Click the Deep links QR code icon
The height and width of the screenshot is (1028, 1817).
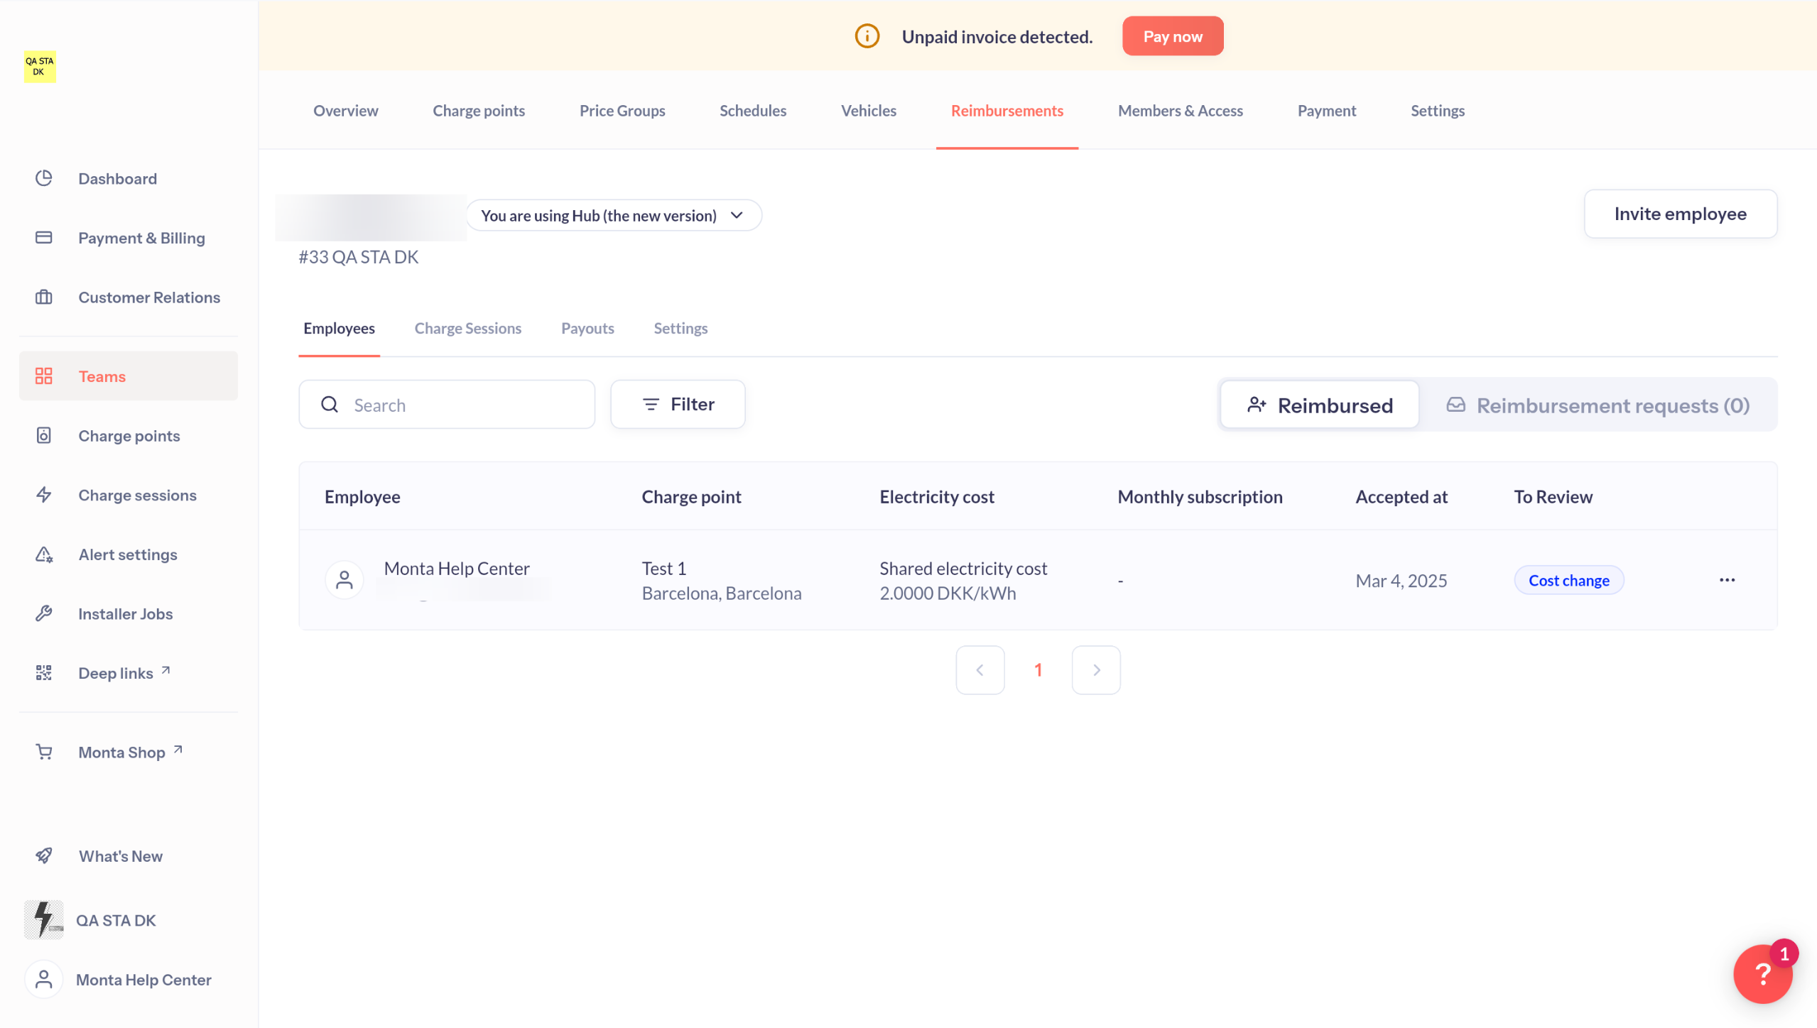(44, 673)
